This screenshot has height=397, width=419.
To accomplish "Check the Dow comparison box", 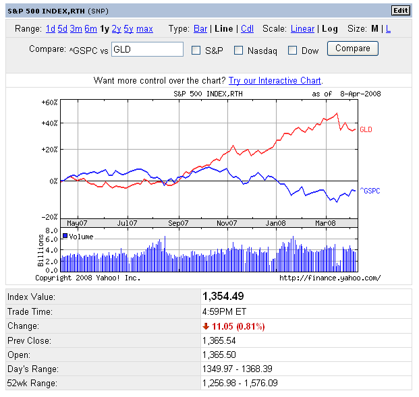I will point(292,50).
